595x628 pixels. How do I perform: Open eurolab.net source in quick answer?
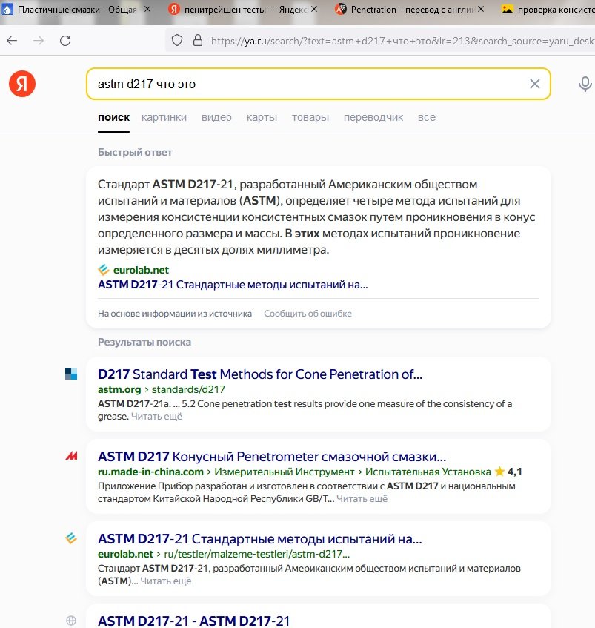141,270
